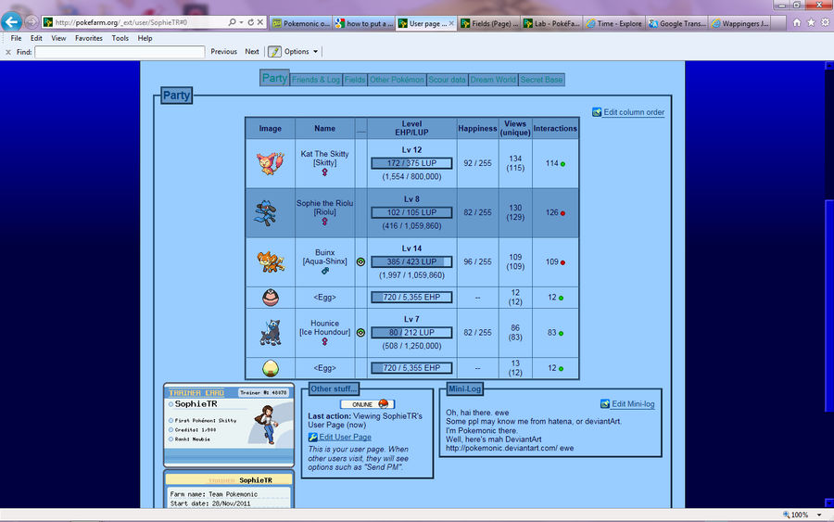
Task: Click the page vertical scrollbar thumb
Action: point(828,305)
